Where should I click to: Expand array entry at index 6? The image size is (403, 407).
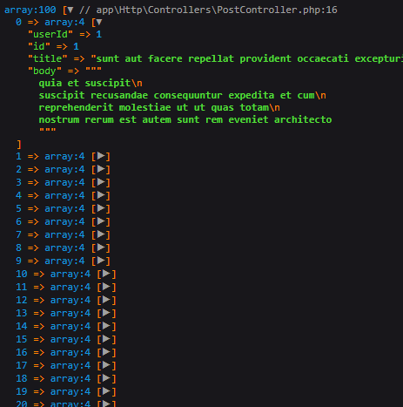coord(101,221)
